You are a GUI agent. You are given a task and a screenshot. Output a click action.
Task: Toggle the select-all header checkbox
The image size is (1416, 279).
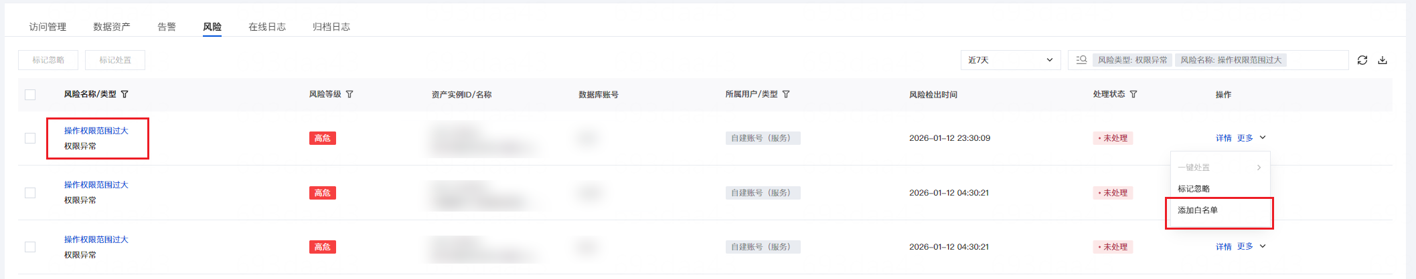(30, 95)
